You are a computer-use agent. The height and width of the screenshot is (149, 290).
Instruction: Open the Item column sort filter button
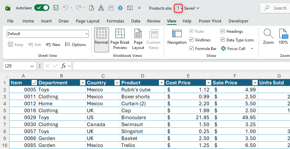(x=34, y=83)
